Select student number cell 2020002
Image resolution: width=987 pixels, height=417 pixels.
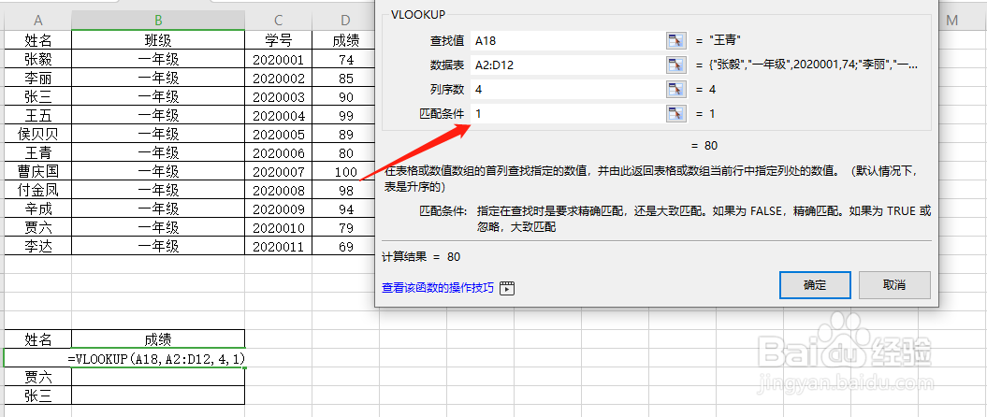click(278, 78)
